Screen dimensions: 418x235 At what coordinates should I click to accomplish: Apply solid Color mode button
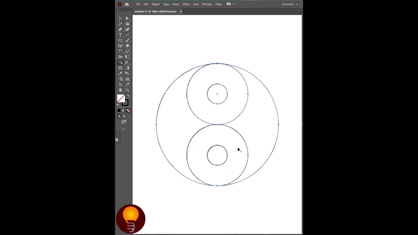(x=119, y=111)
